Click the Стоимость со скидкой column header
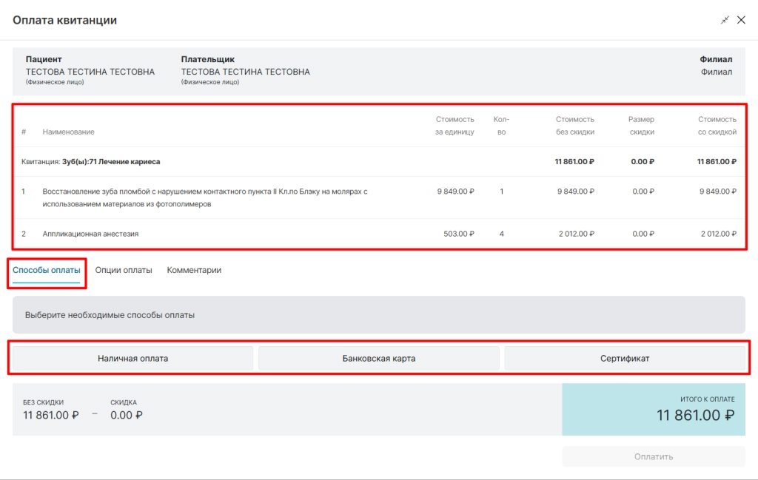This screenshot has width=758, height=480. click(x=717, y=126)
